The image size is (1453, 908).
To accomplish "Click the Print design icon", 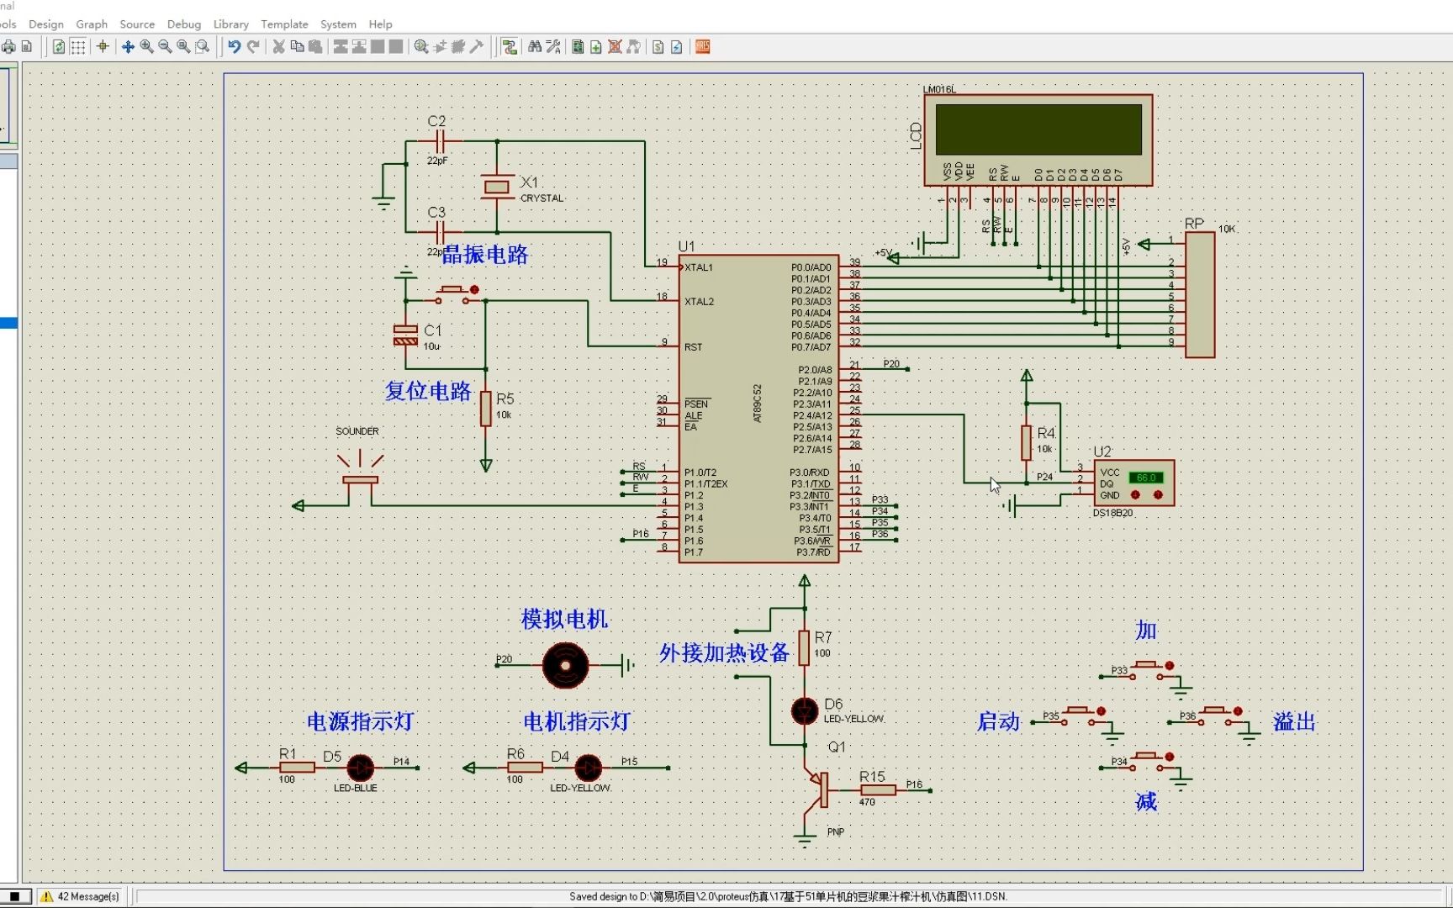I will tap(8, 47).
